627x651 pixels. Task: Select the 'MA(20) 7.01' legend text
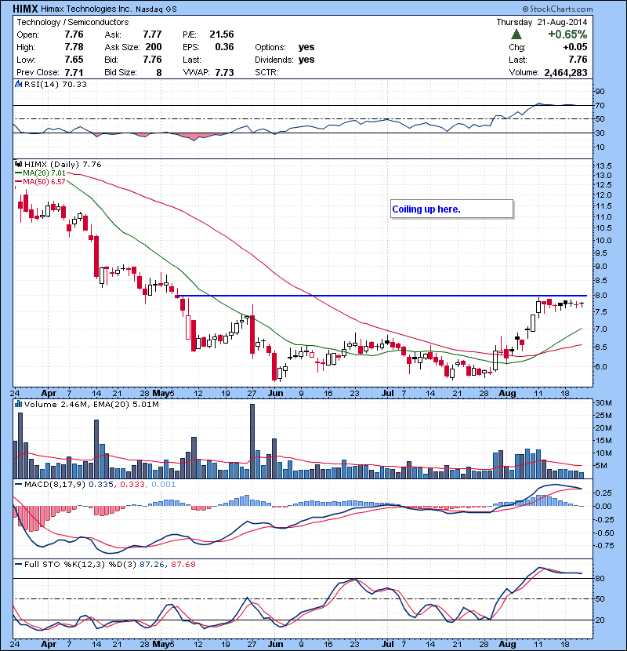point(45,173)
